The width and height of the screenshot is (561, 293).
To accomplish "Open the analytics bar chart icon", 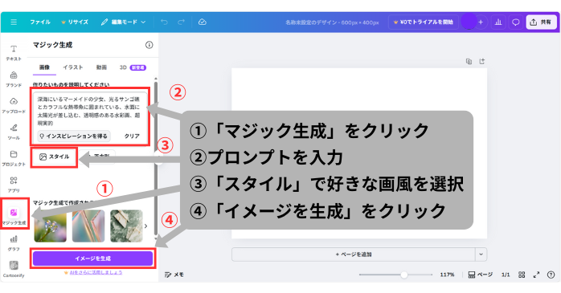I will tap(498, 22).
